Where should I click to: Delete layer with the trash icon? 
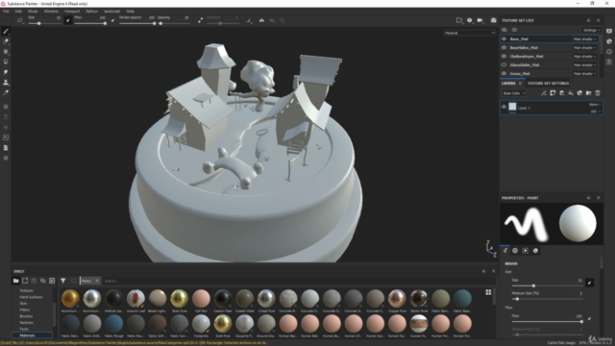tap(598, 93)
